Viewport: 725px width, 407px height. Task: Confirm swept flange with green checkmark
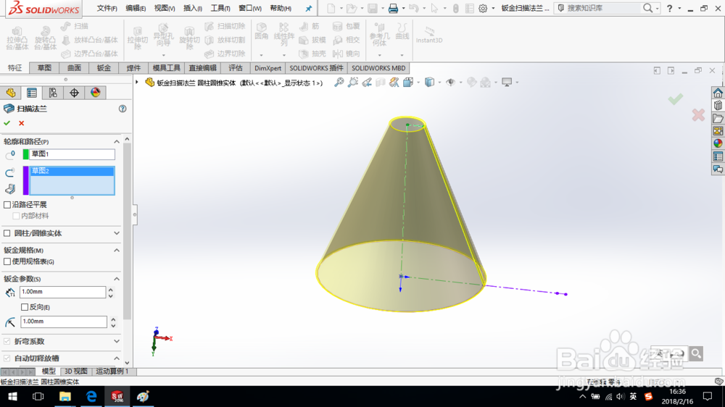click(7, 123)
